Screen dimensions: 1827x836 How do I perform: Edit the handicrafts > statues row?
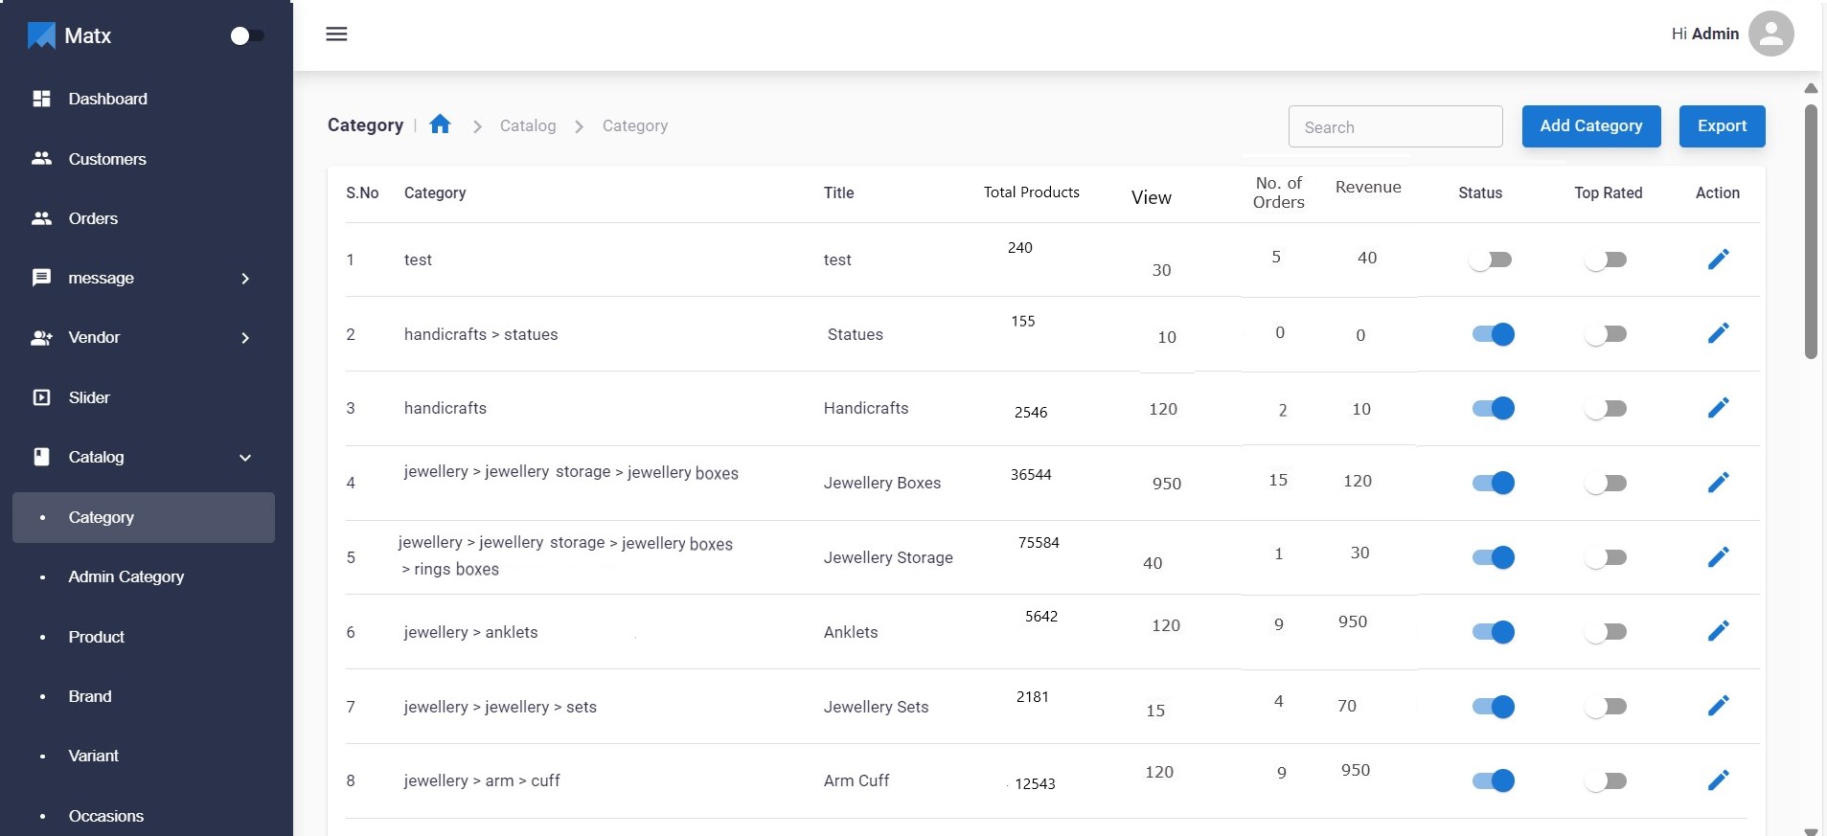click(x=1718, y=333)
